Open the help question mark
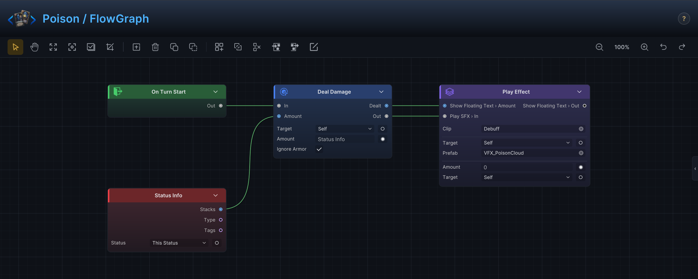 click(684, 19)
